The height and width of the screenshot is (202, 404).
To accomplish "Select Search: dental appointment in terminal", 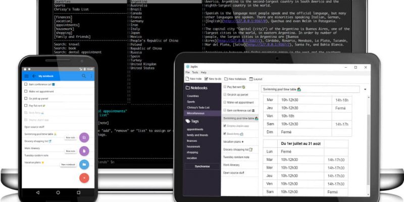I will point(78,53).
